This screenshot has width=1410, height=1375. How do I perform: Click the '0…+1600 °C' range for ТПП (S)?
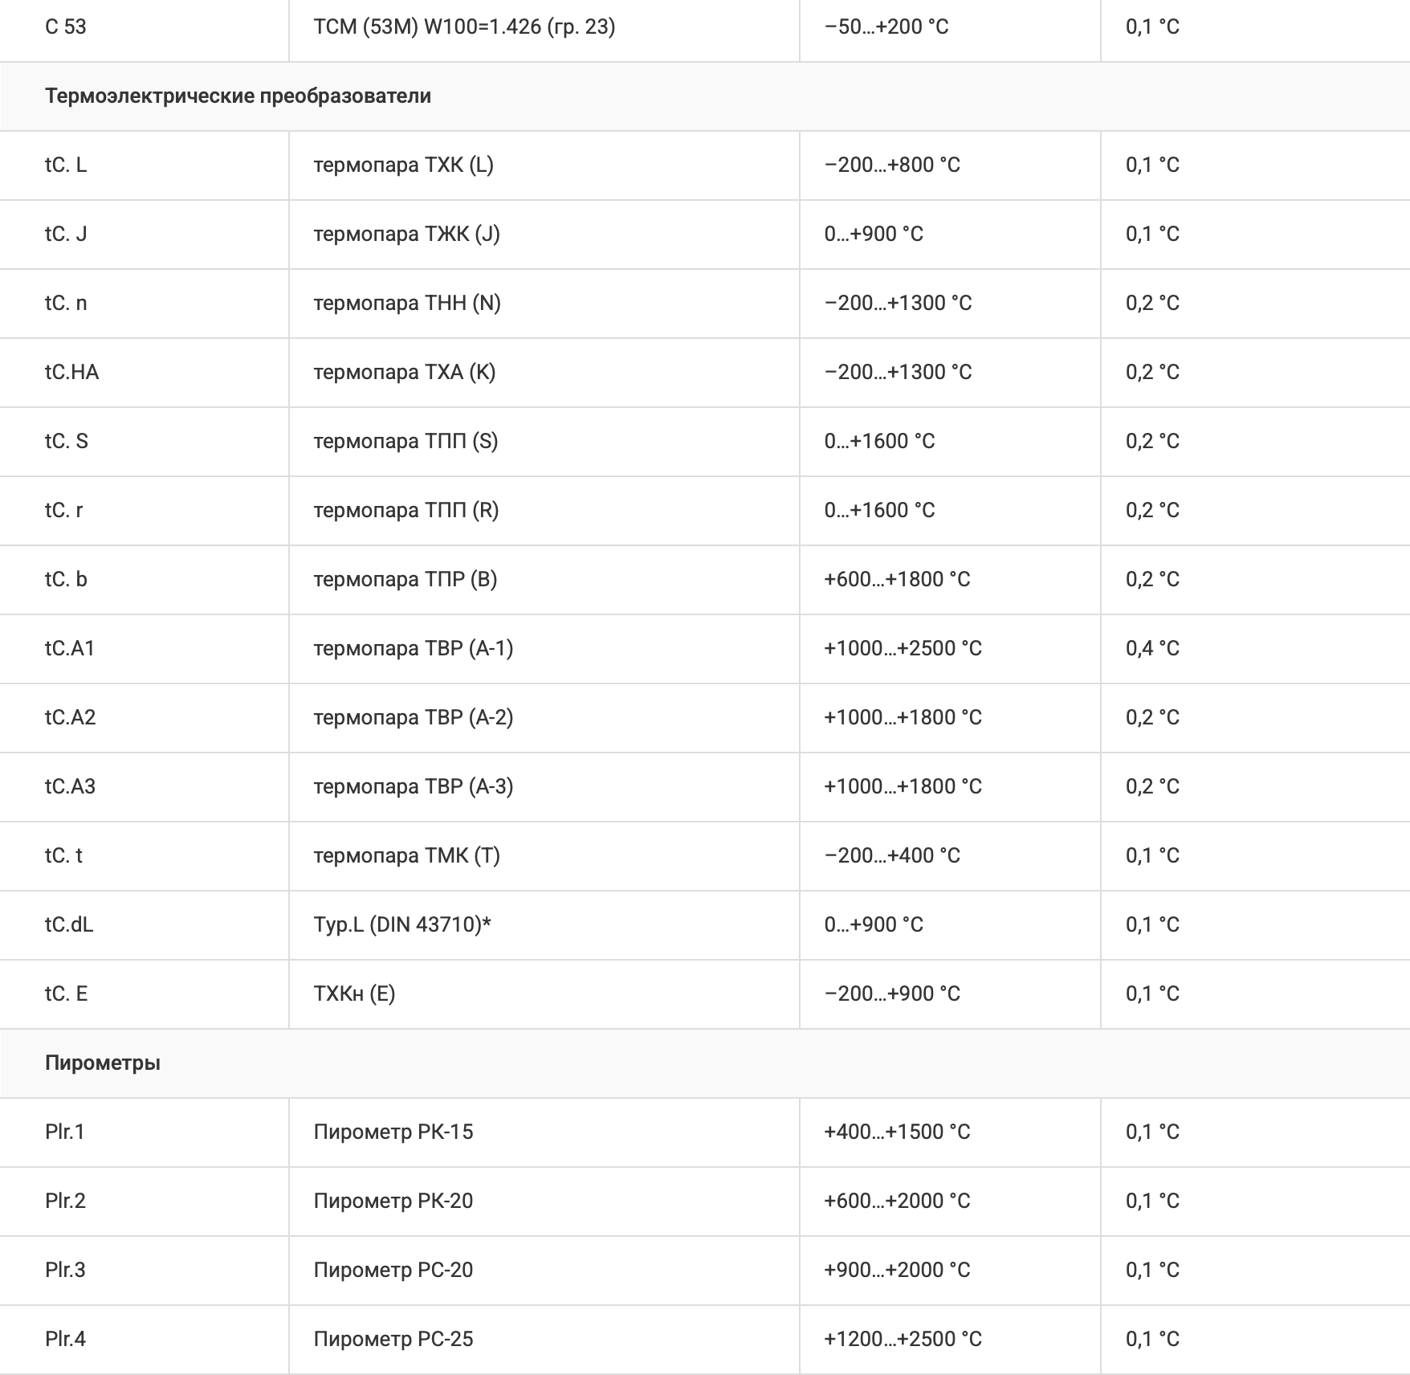click(879, 442)
